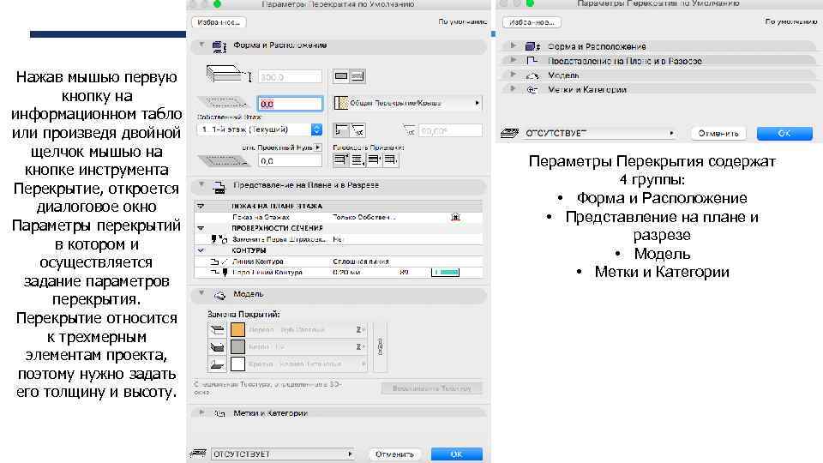
Task: Click the disabled texture alignment button
Action: (431, 388)
